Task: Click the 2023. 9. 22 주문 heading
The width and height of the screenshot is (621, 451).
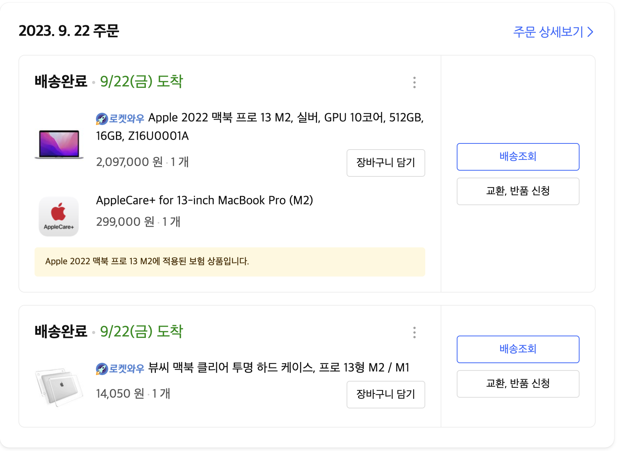Action: tap(69, 31)
